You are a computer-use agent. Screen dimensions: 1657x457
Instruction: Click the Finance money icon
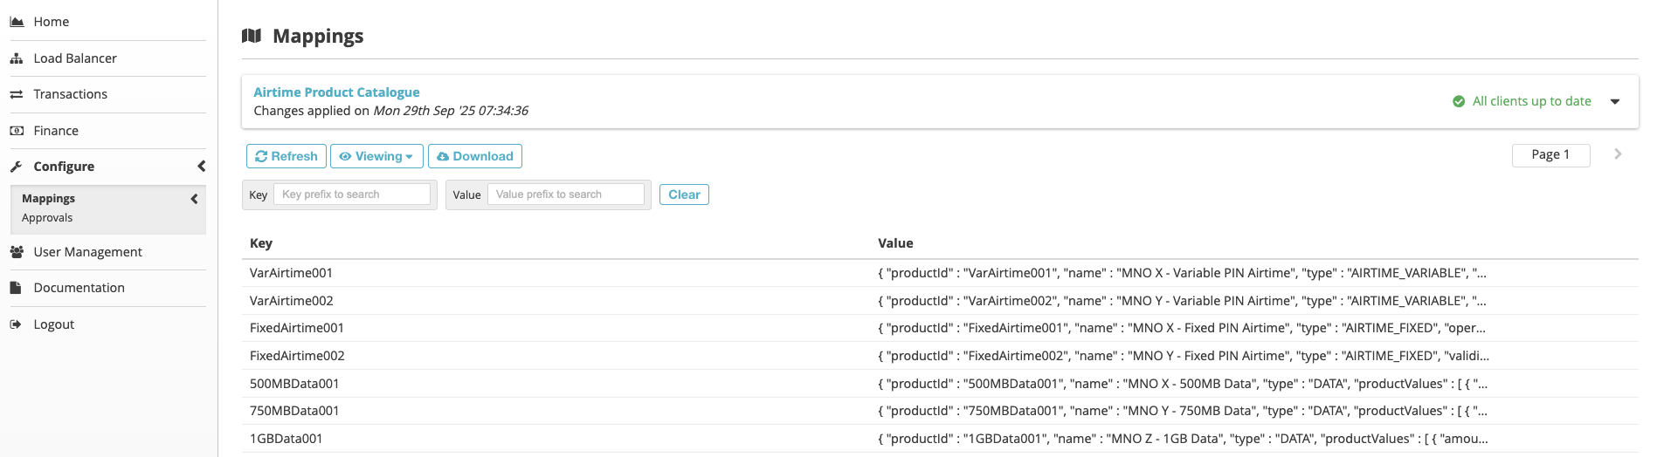(17, 131)
